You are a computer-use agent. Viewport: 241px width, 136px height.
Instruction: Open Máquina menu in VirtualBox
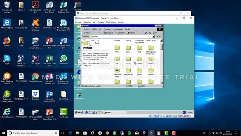(x=87, y=22)
